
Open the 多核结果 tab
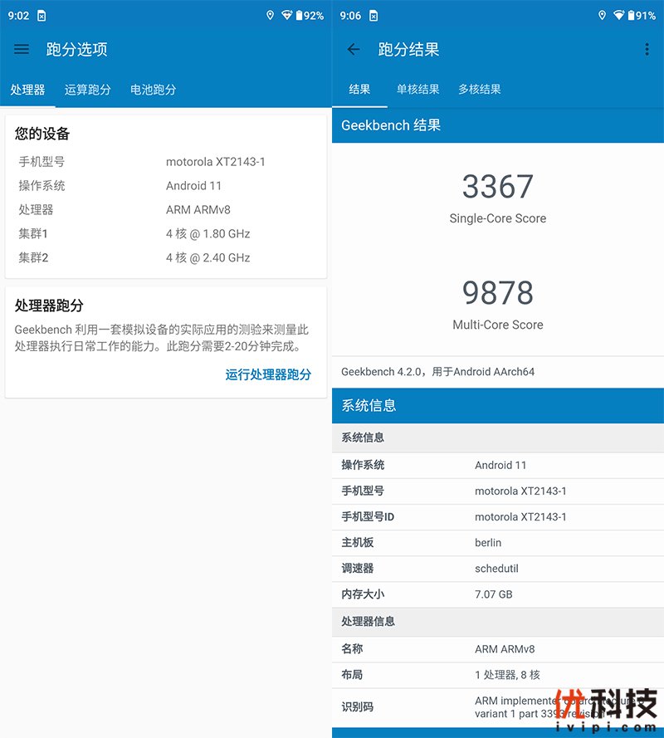480,89
